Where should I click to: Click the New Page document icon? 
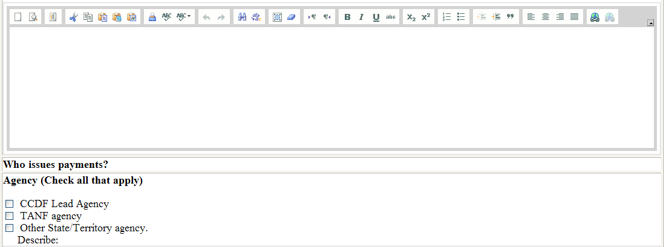tap(18, 18)
